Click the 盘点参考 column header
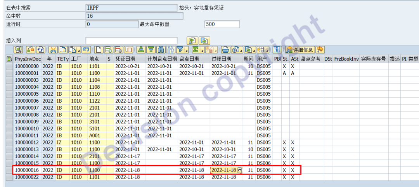This screenshot has height=187, width=419. (311, 59)
